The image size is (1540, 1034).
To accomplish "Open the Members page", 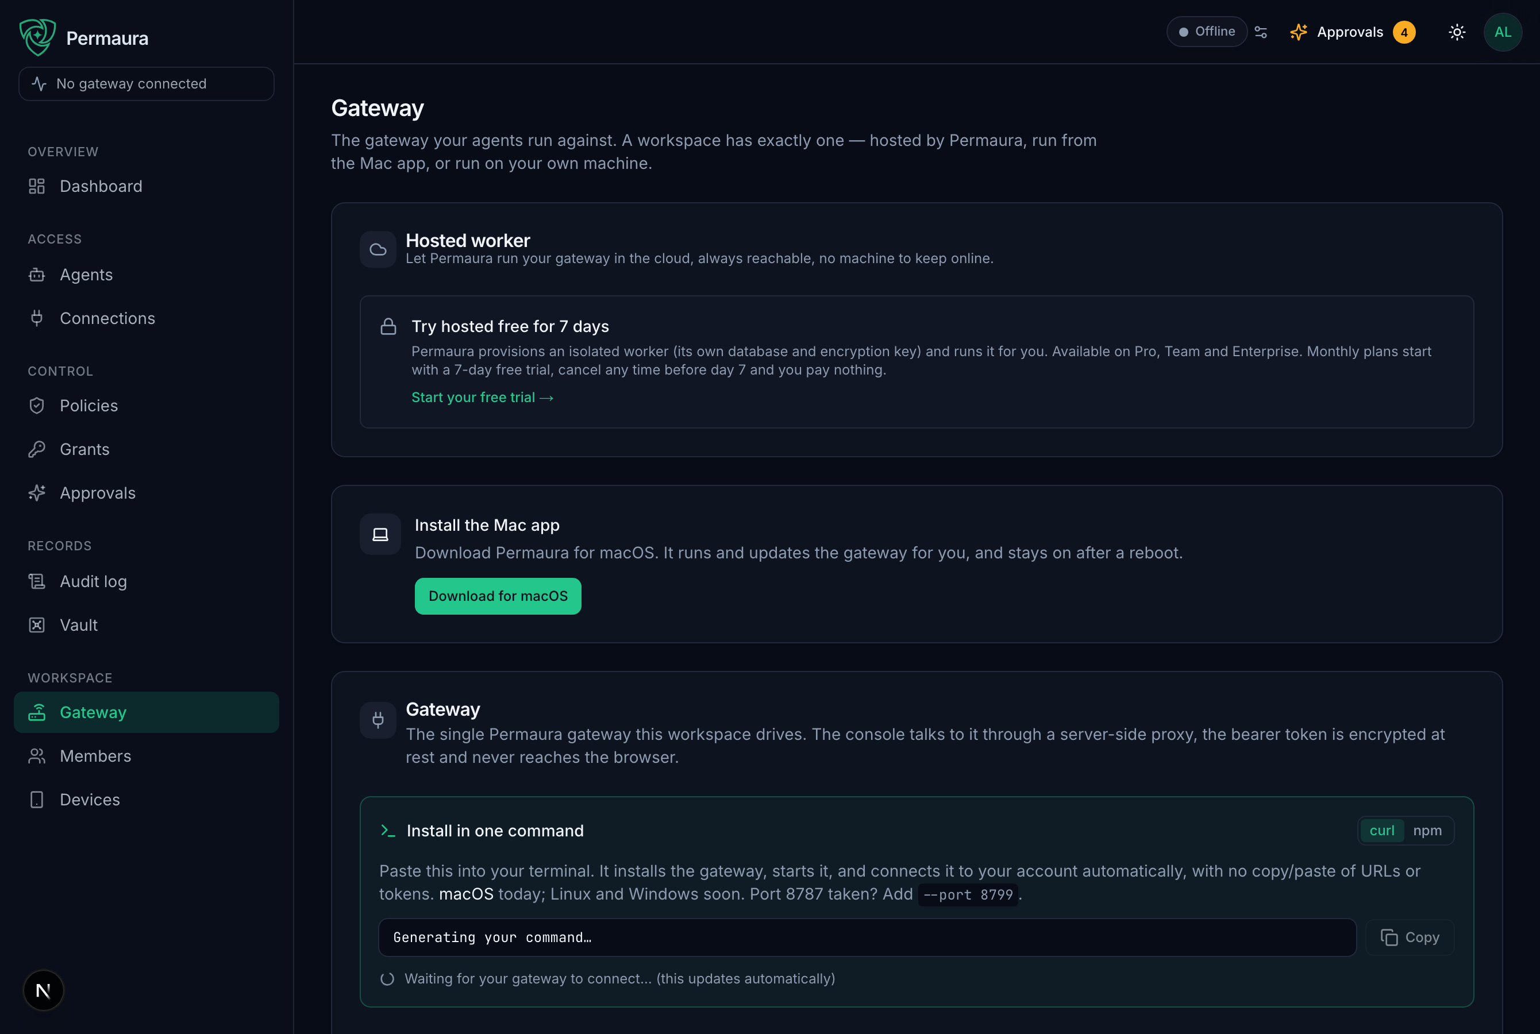I will click(147, 756).
